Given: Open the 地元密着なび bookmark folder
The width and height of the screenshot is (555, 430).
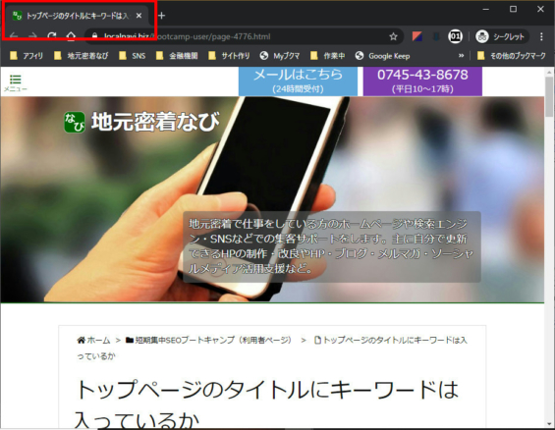Looking at the screenshot, I should tap(82, 56).
